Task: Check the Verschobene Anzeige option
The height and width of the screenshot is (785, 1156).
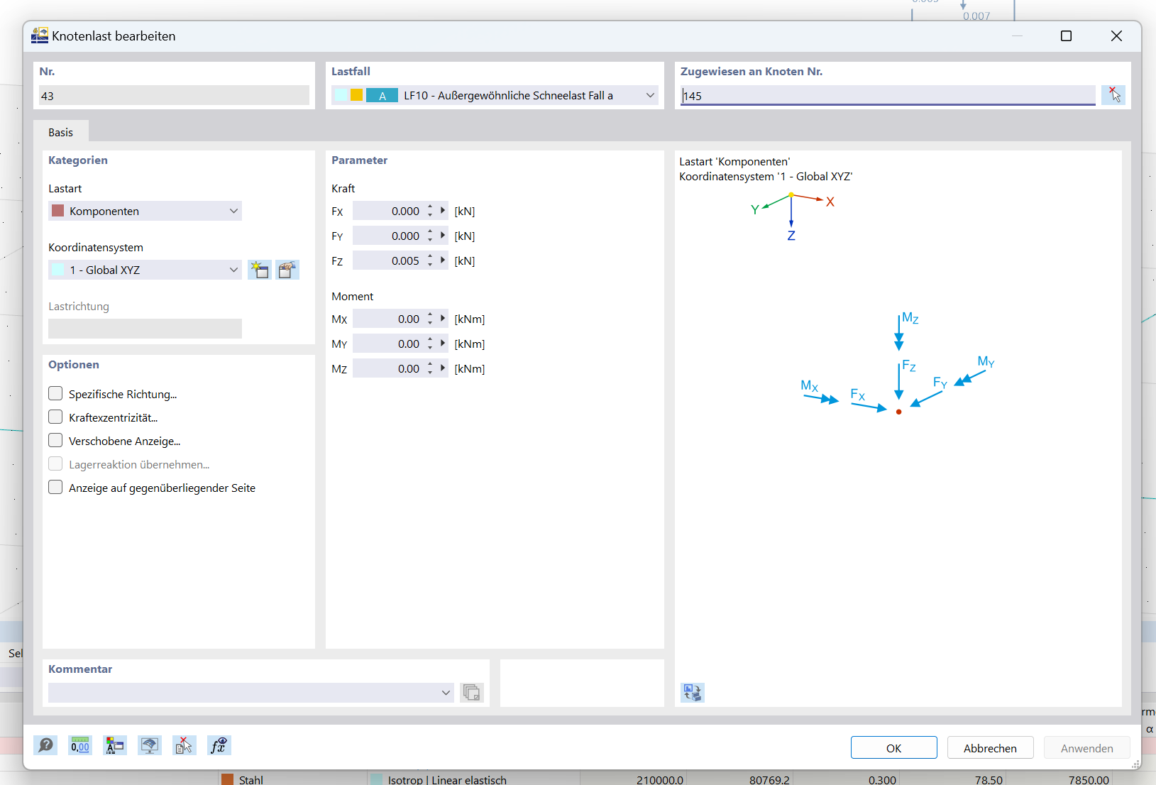Action: 55,440
